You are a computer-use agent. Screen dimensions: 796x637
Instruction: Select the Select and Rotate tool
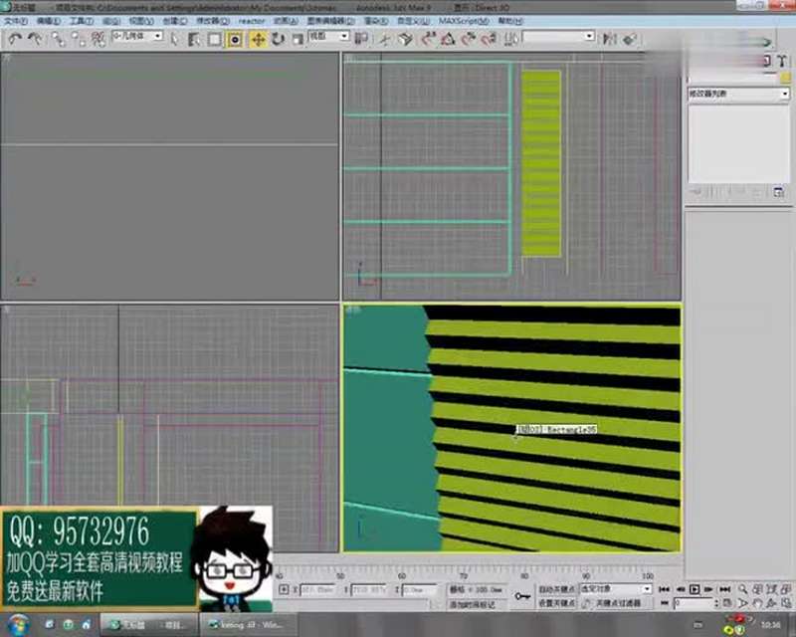[279, 38]
